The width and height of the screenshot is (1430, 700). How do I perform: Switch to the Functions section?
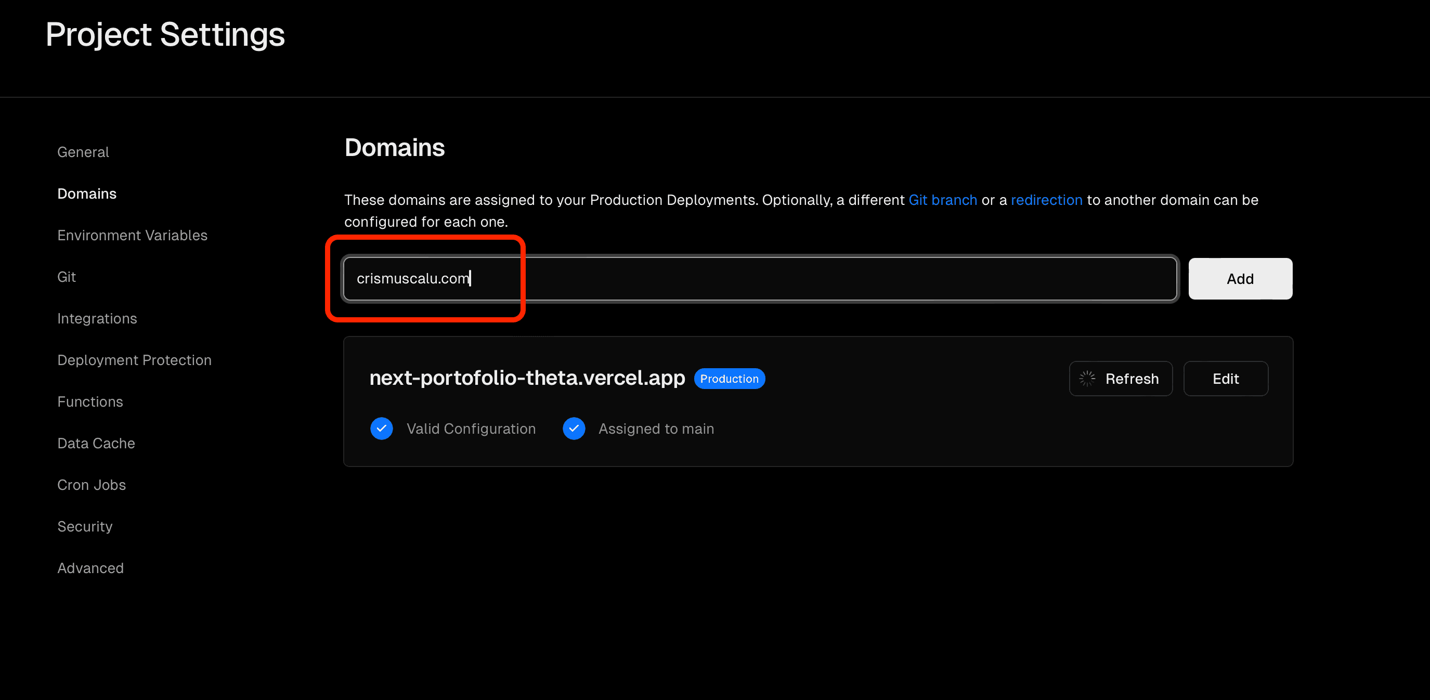click(x=90, y=402)
